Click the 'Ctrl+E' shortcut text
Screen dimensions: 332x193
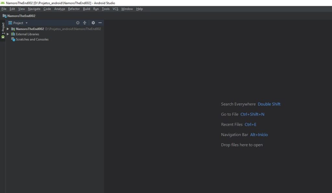click(x=250, y=124)
